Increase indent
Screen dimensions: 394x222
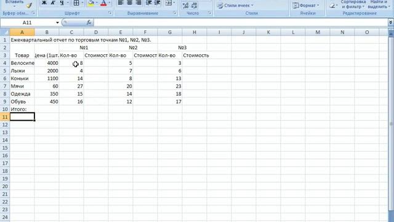tap(158, 3)
